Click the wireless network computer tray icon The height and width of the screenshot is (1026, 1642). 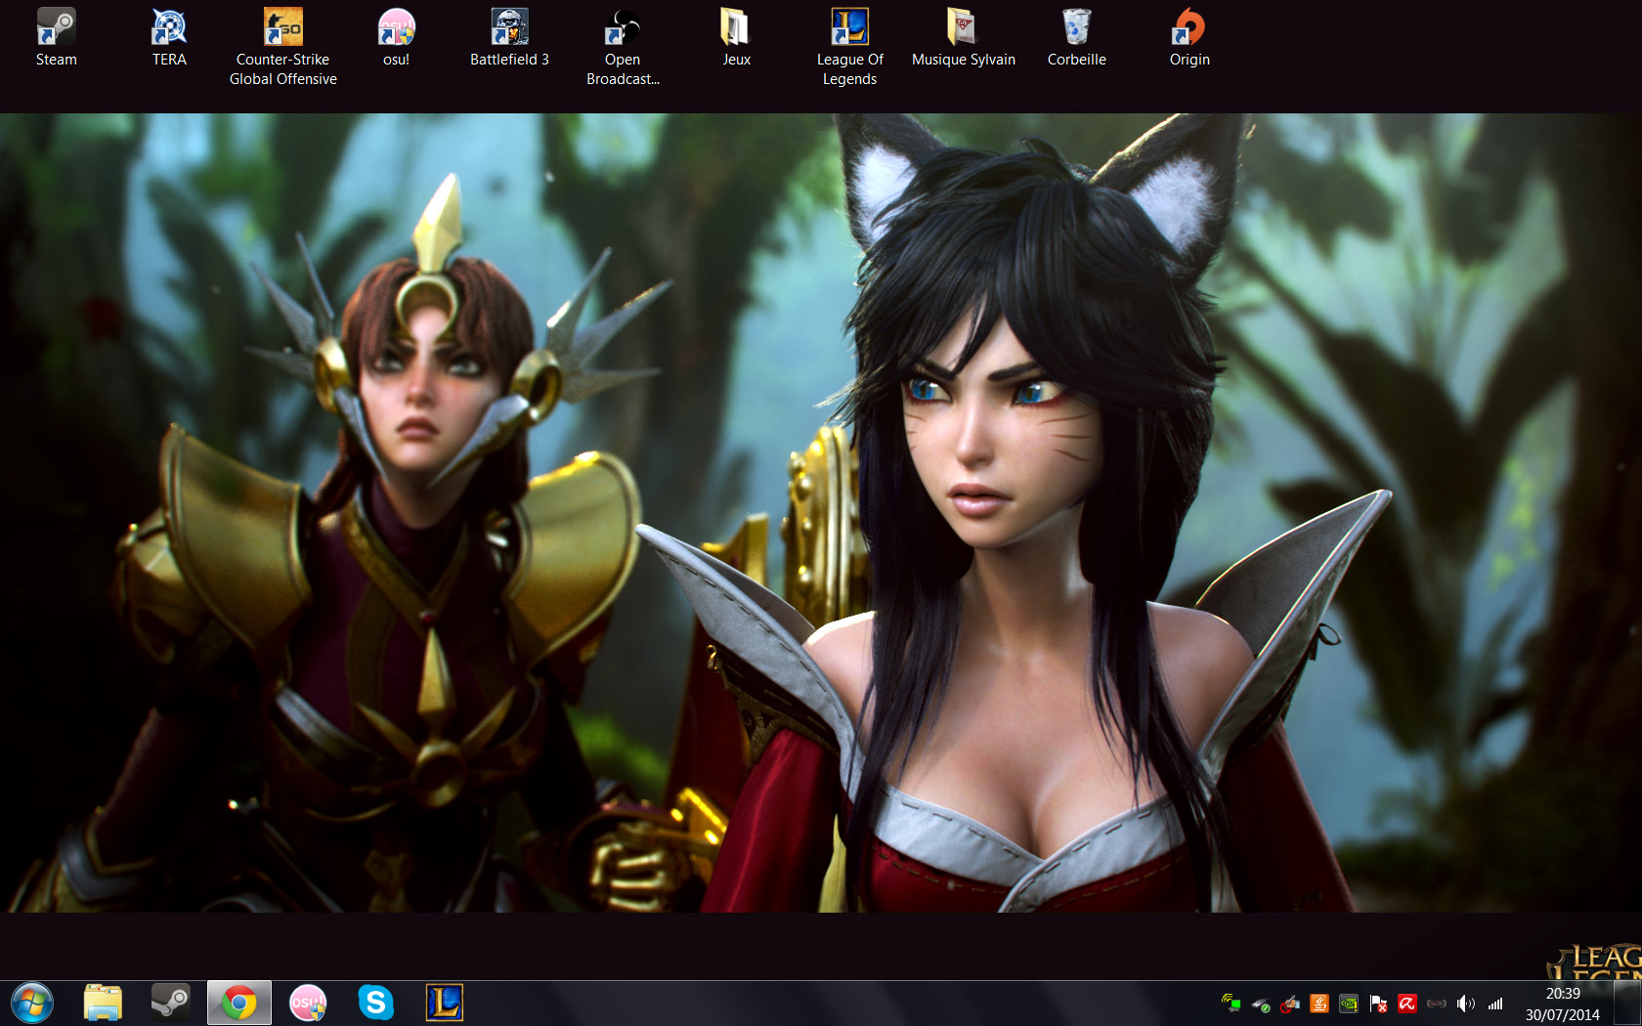(1231, 1003)
